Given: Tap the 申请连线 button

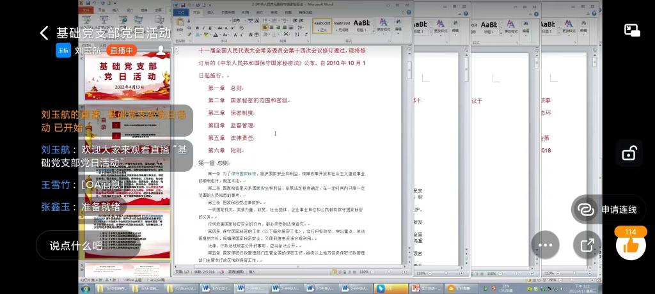Looking at the screenshot, I should point(608,209).
